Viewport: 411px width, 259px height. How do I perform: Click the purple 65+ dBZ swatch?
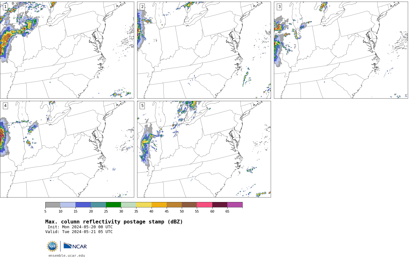tap(235, 205)
